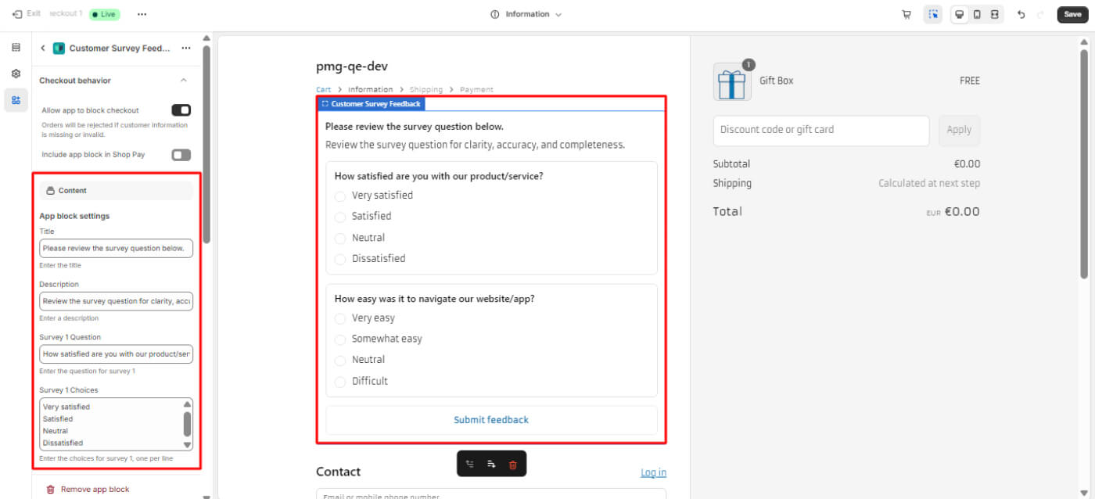Image resolution: width=1095 pixels, height=499 pixels.
Task: Go back using the Customer Survey back chevron
Action: click(43, 48)
